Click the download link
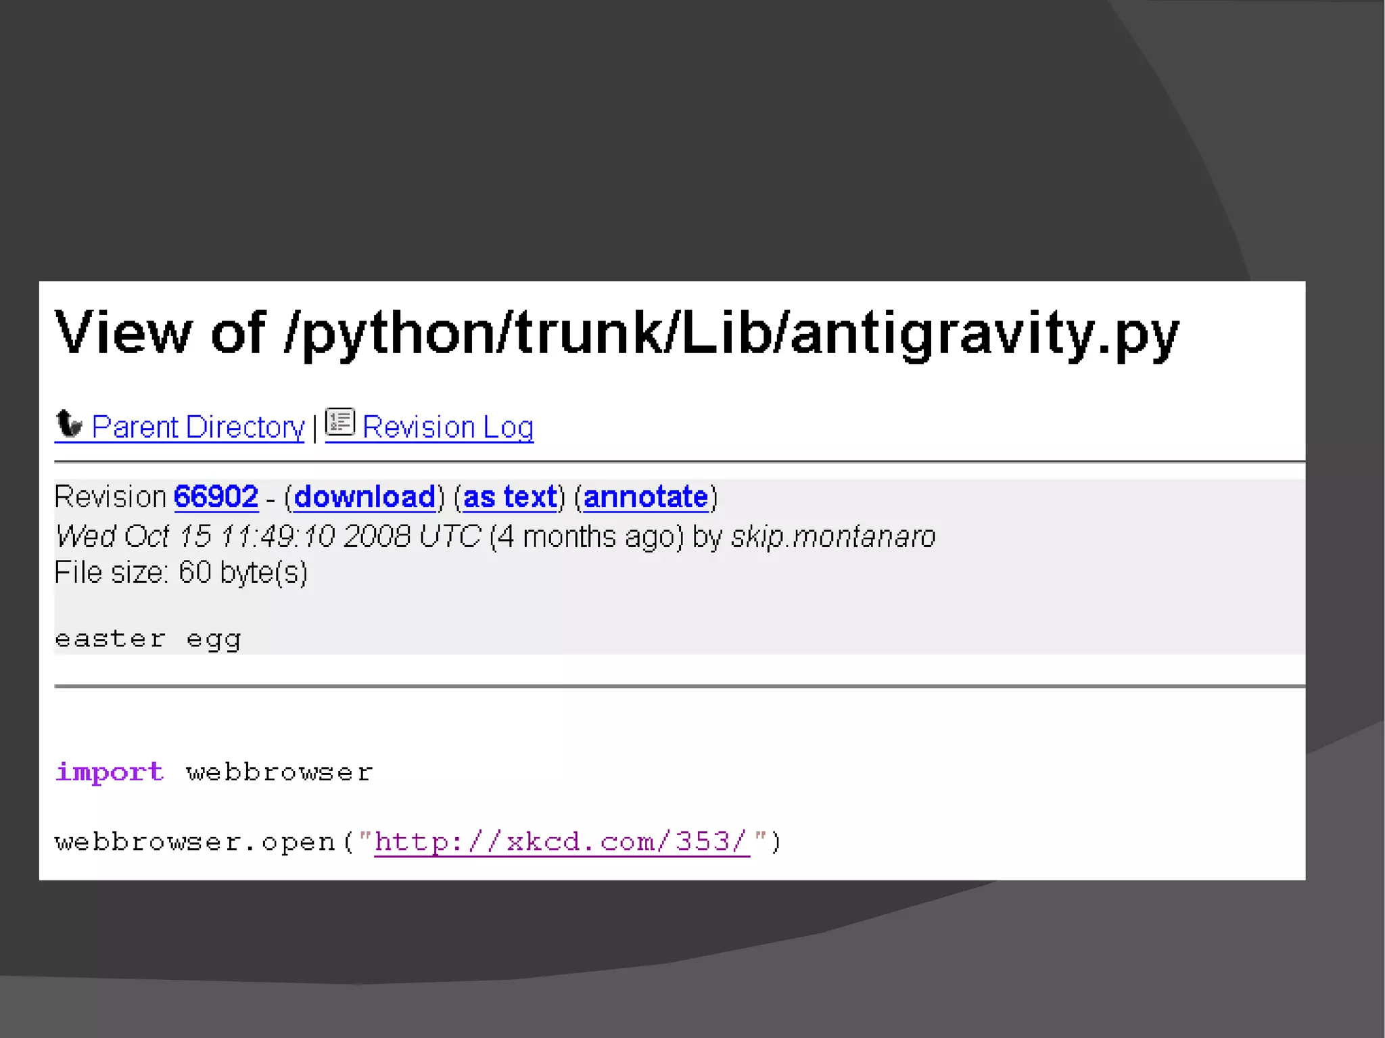 pos(365,497)
